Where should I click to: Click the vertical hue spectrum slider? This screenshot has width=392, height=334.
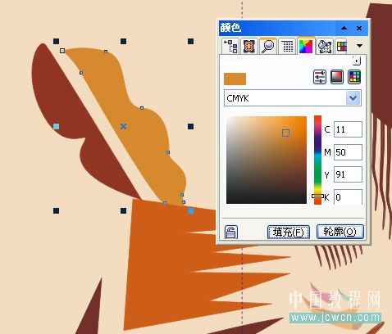click(x=317, y=160)
